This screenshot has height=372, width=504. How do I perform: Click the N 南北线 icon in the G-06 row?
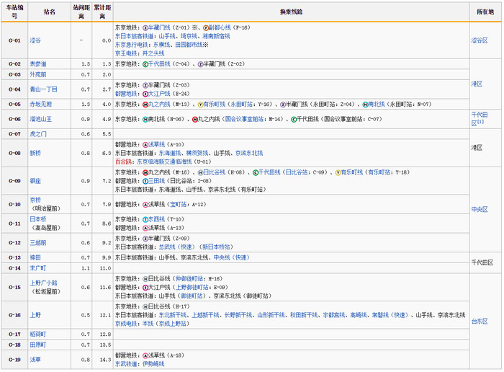[x=145, y=120]
